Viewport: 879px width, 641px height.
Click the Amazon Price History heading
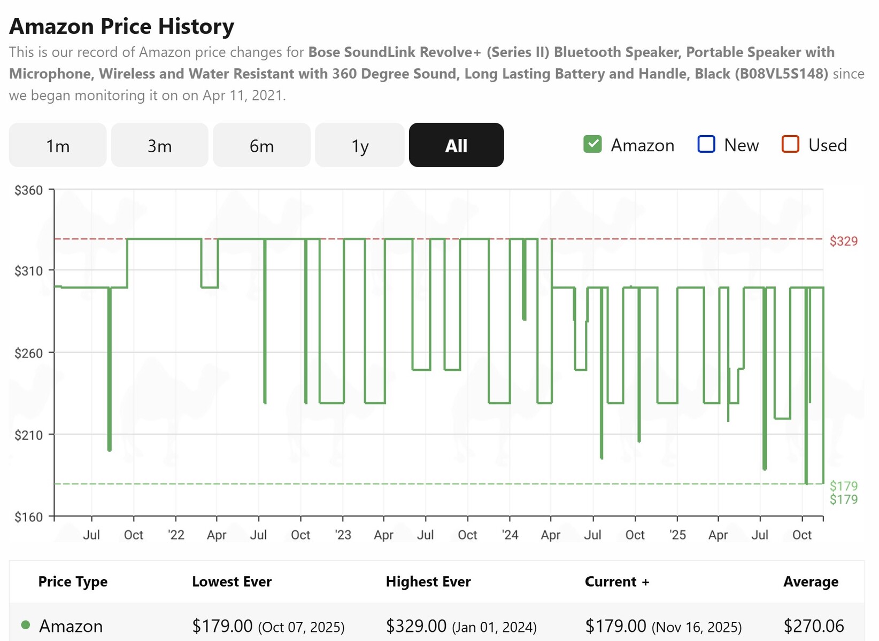(122, 26)
